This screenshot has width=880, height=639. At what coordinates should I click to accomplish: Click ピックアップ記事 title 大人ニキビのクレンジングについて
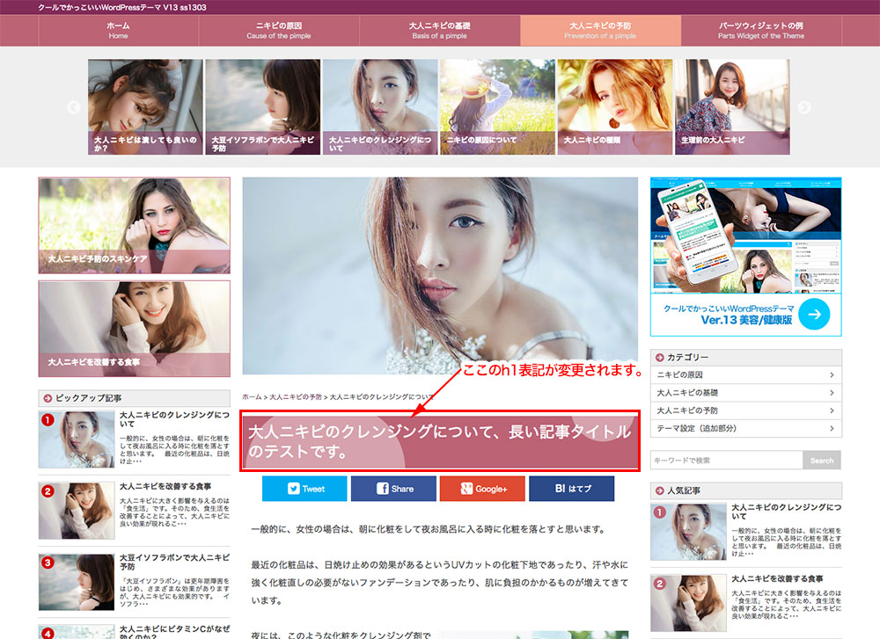pos(174,419)
